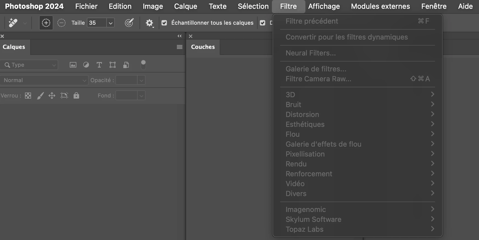Image resolution: width=479 pixels, height=240 pixels.
Task: Open the Taille size dropdown arrow
Action: (111, 23)
